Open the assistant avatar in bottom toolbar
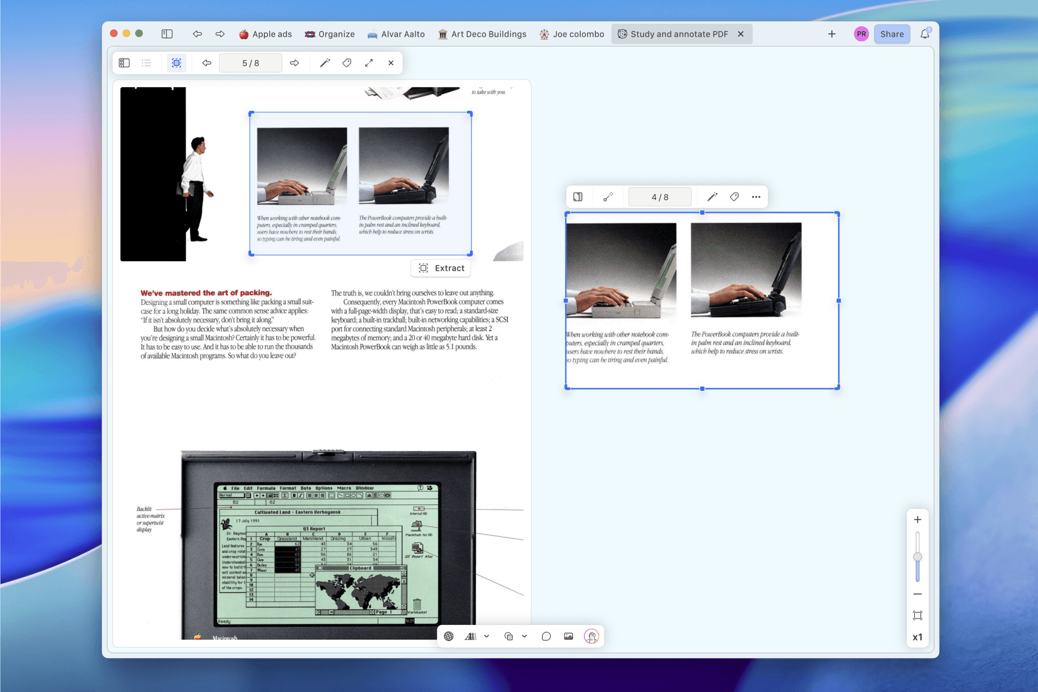Screen dimensions: 1038x692 [x=591, y=636]
